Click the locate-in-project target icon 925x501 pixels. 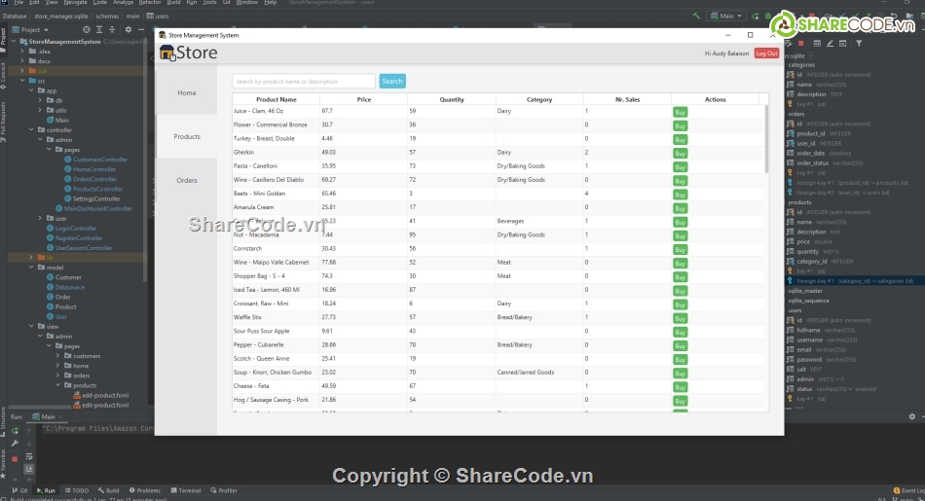[x=80, y=30]
